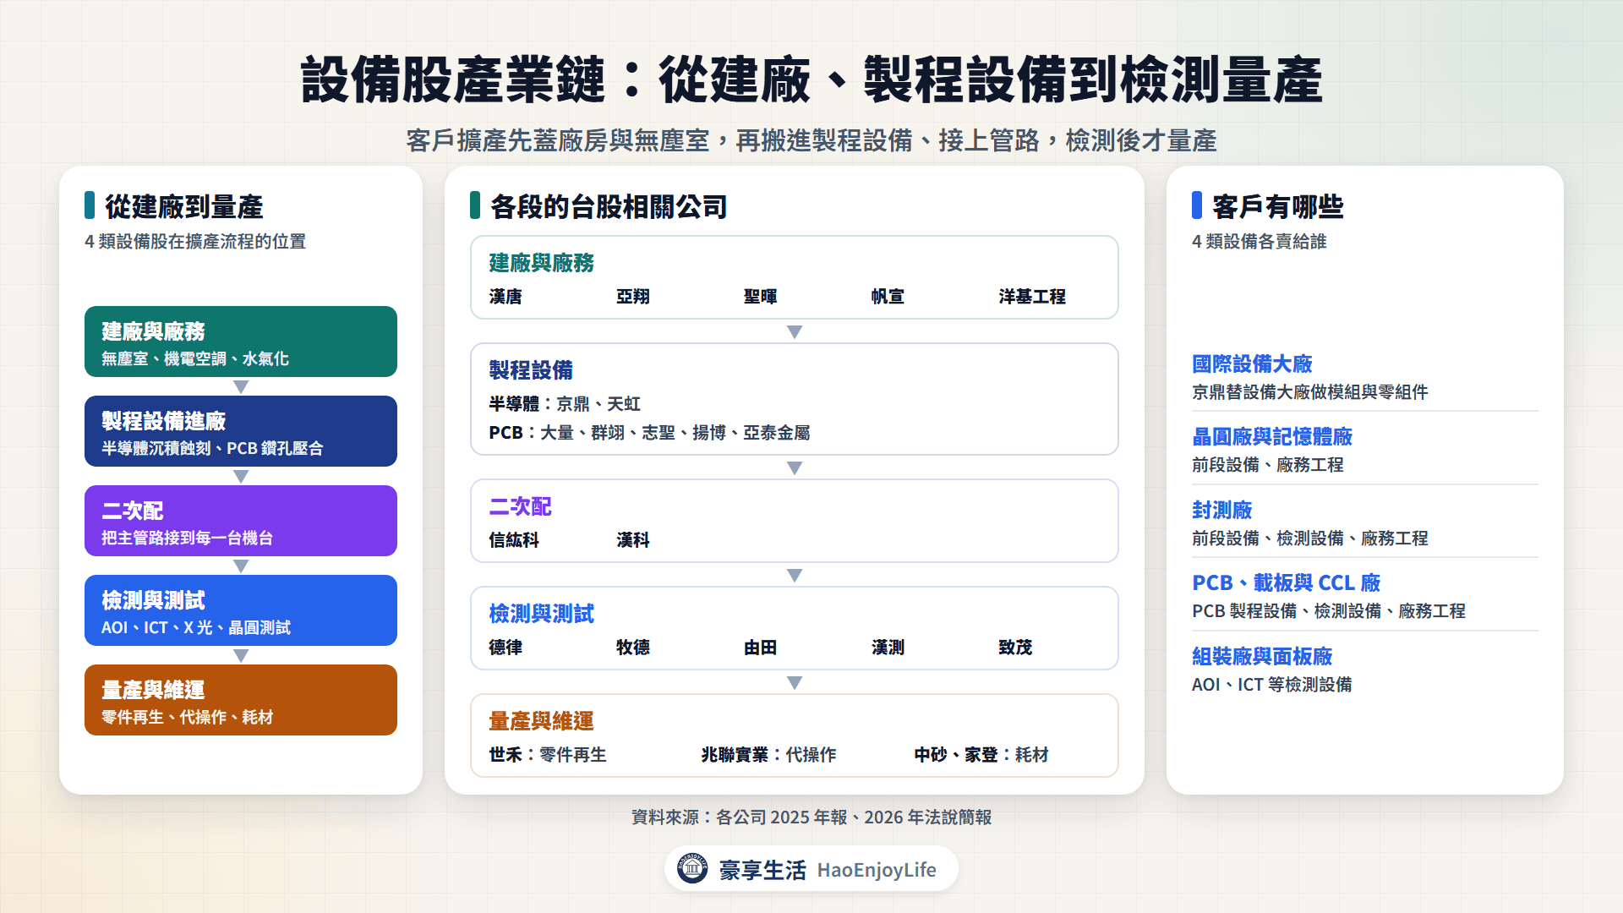This screenshot has height=913, width=1623.
Task: Click company name 聖暉
Action: click(x=761, y=297)
